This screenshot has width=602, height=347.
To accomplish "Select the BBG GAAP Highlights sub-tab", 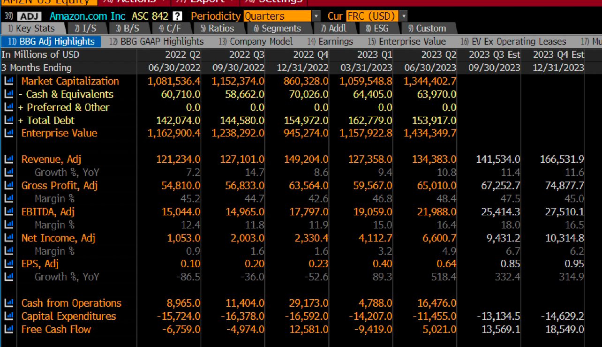I will (156, 42).
